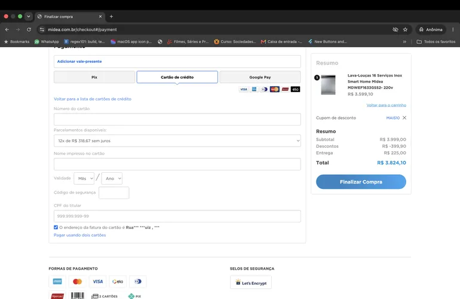The image size is (460, 299).
Task: Focus the Número do cartão field
Action: (x=177, y=119)
